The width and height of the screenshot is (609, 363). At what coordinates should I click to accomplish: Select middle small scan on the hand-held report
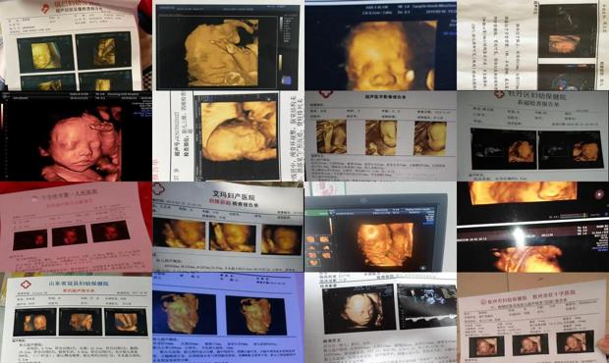530,343
